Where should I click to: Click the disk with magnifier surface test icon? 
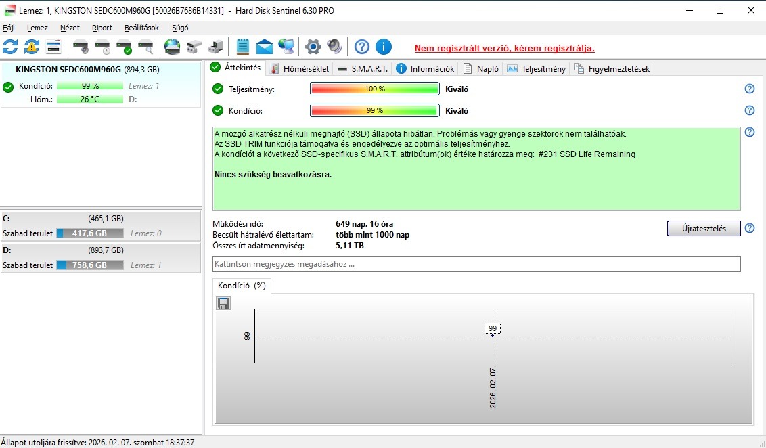click(x=145, y=47)
